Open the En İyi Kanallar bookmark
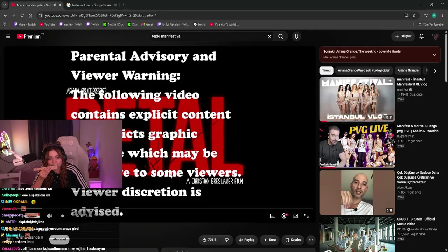Screen dimensions: 448x252 click(x=173, y=24)
